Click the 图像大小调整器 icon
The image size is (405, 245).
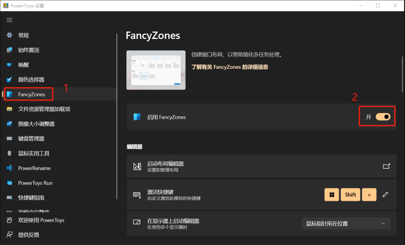pos(9,124)
